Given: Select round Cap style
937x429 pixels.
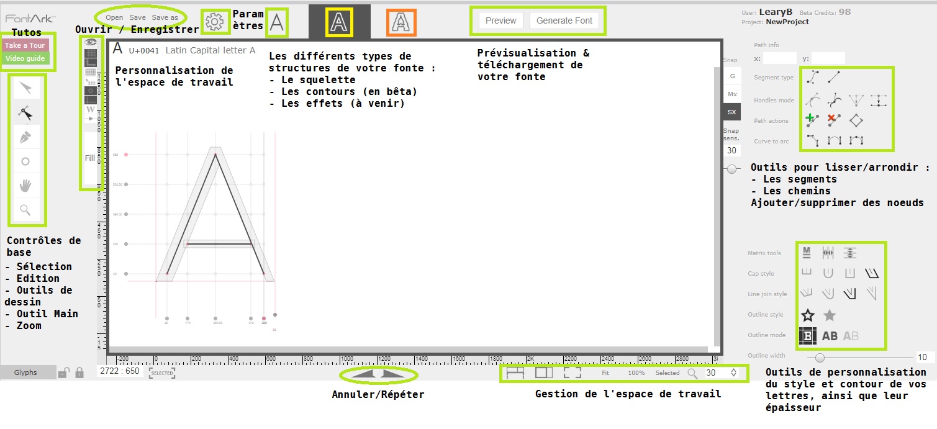Looking at the screenshot, I should coord(828,273).
